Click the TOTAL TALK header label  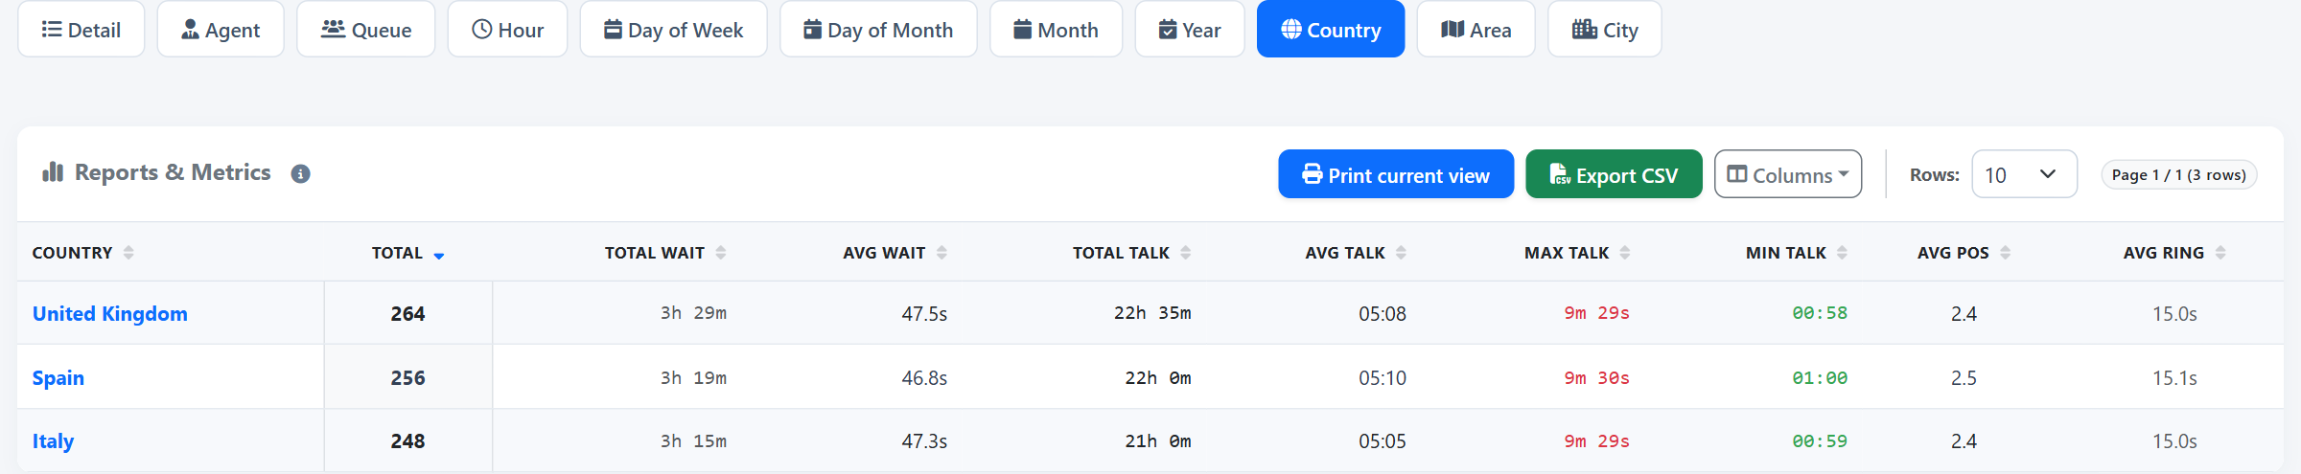click(1121, 253)
